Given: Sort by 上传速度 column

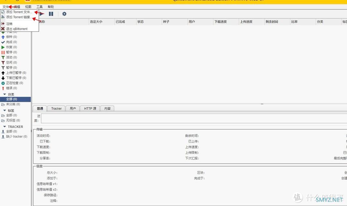Looking at the screenshot, I should [252, 22].
